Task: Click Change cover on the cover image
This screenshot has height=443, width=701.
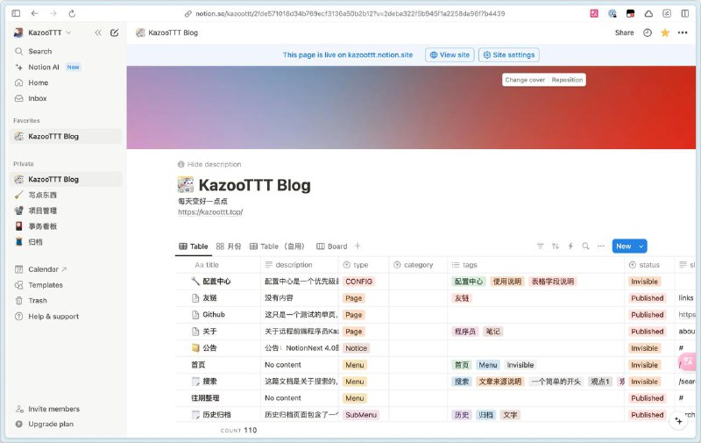Action: [525, 80]
